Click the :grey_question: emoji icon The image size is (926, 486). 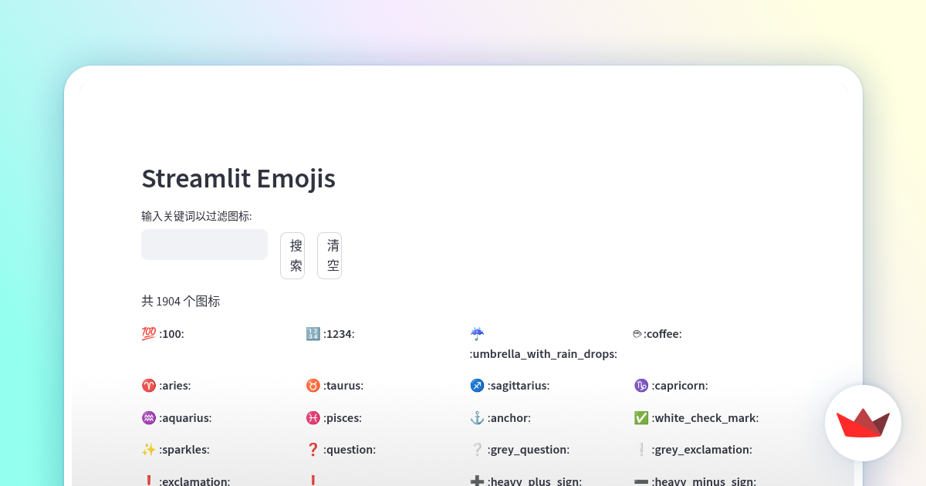[477, 449]
